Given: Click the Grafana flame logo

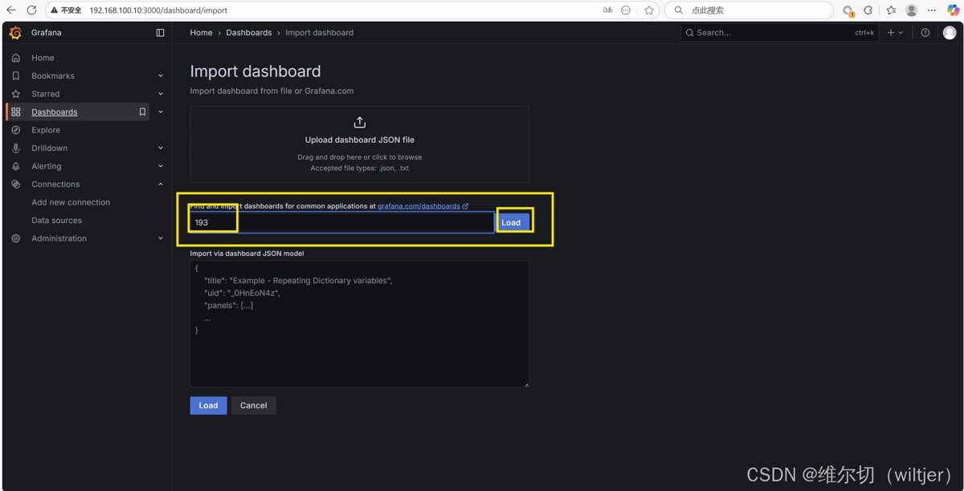Looking at the screenshot, I should [15, 33].
